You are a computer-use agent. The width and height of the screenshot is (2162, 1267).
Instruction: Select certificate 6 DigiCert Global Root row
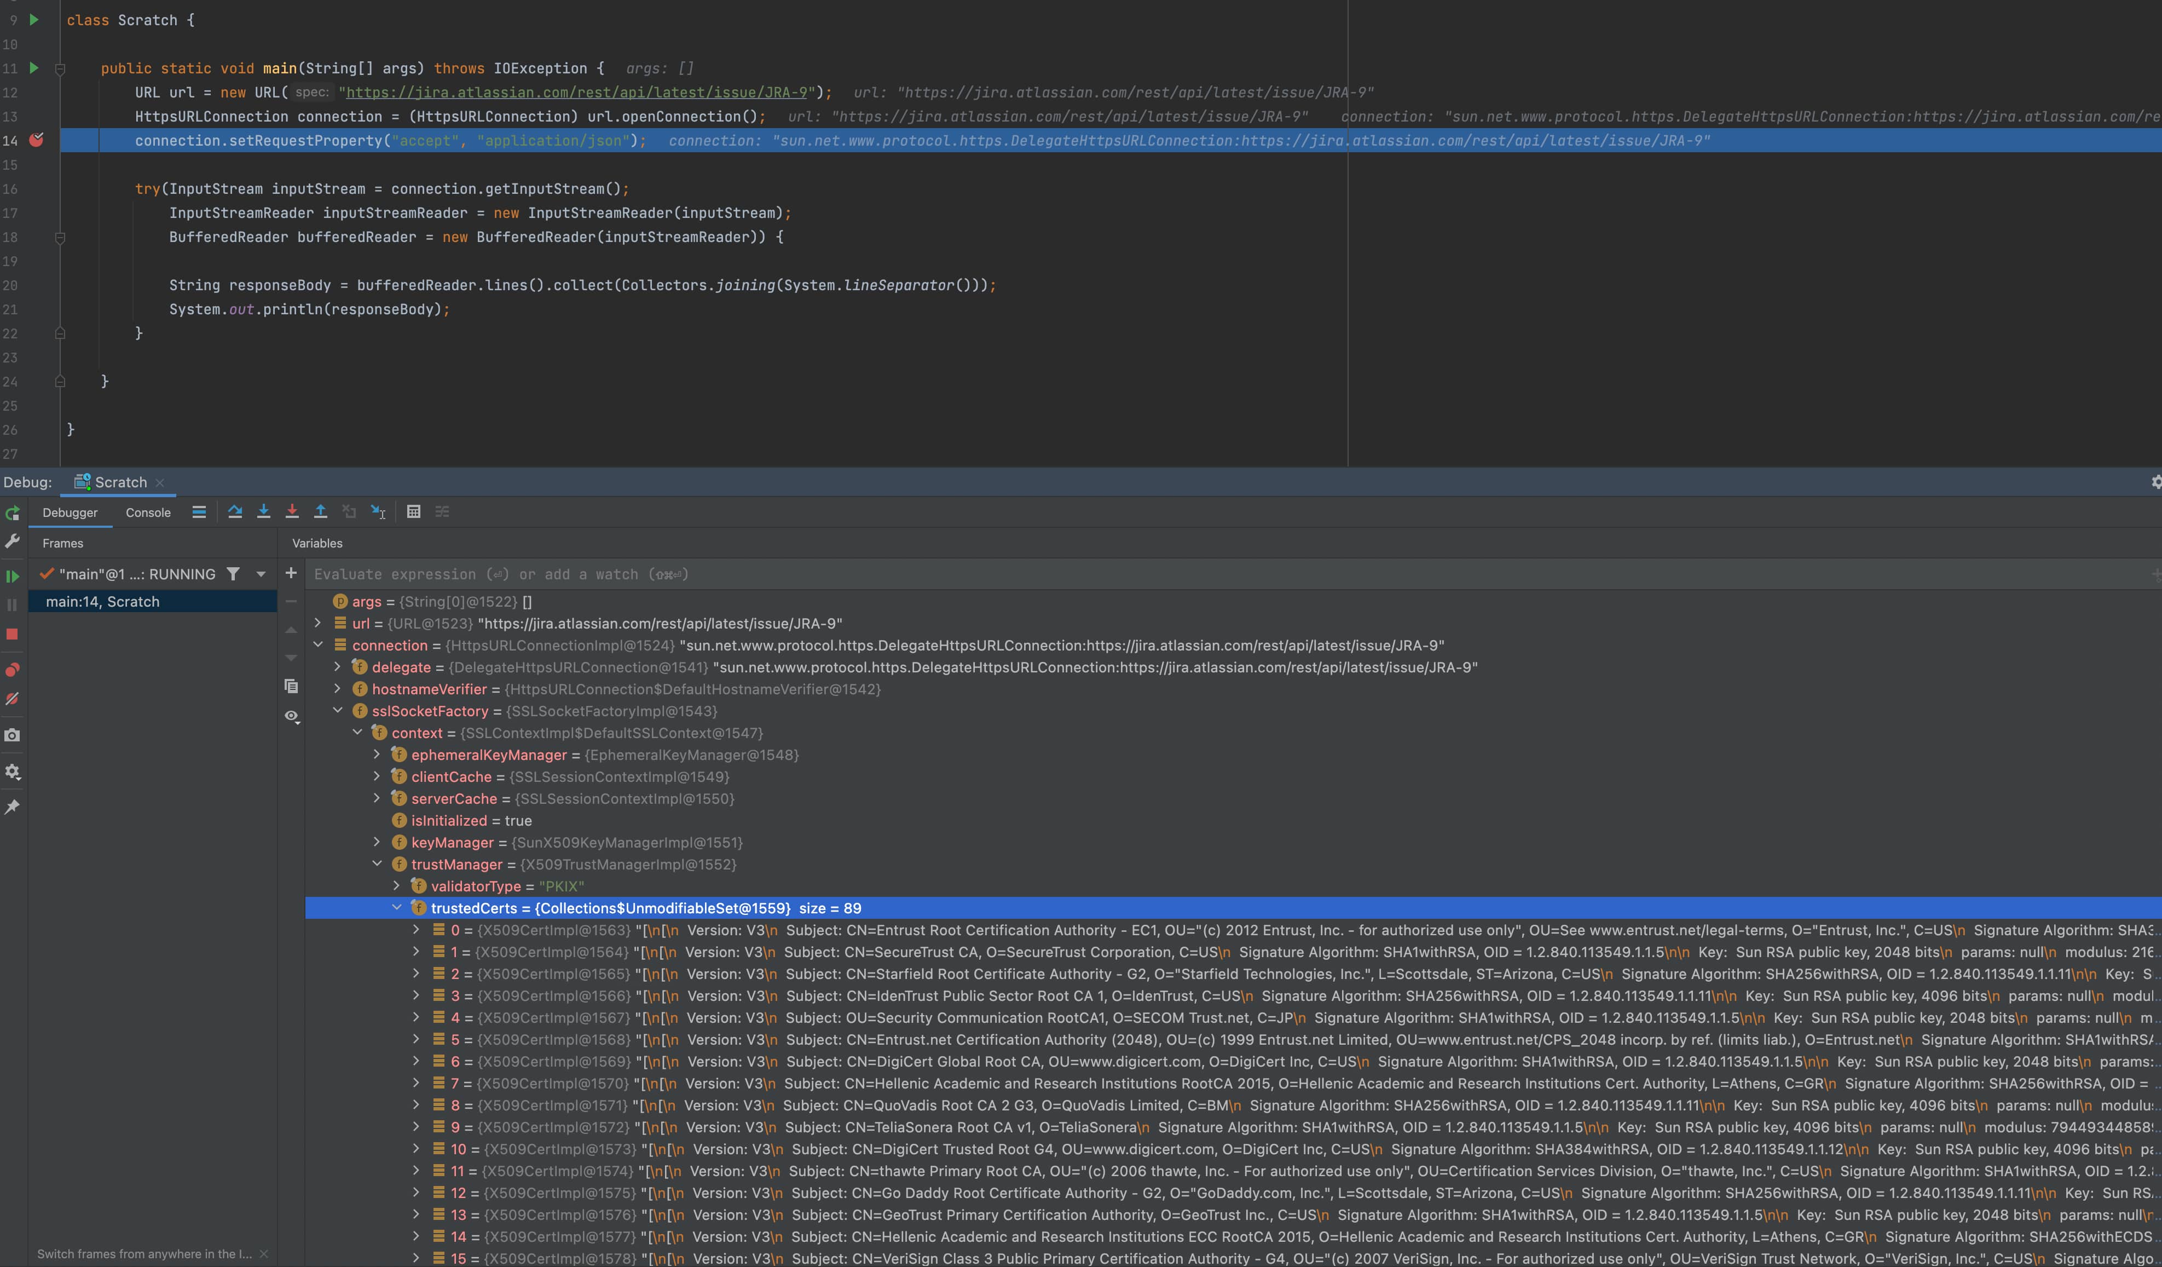pyautogui.click(x=1234, y=1062)
